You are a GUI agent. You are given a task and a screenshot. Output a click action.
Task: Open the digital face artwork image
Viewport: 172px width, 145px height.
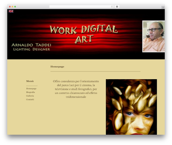pyautogui.click(x=131, y=107)
